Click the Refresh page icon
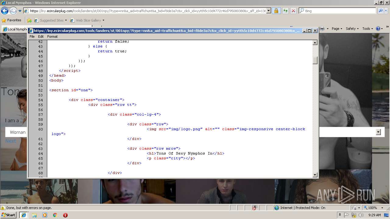The image size is (390, 219). (x=285, y=11)
